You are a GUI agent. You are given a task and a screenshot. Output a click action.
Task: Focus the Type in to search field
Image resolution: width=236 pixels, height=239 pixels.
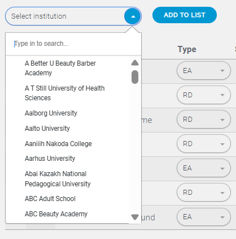[x=73, y=44]
